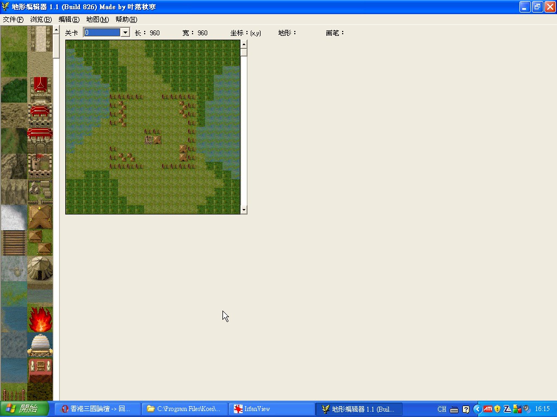Open the 关卡 level dropdown arrow
This screenshot has width=557, height=417.
tap(125, 33)
